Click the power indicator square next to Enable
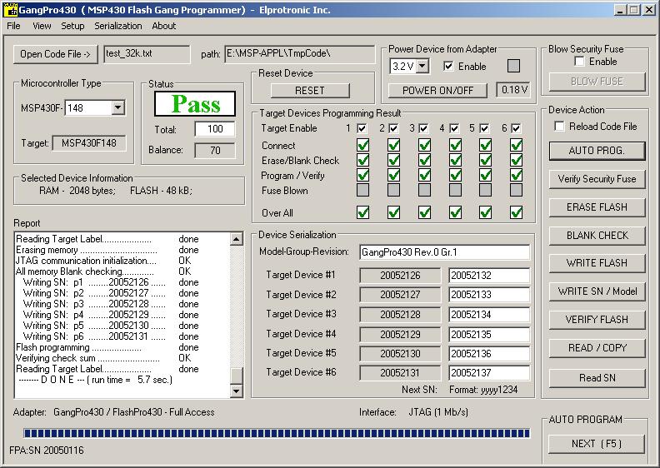Screen dimensions: 660x468 point(513,66)
